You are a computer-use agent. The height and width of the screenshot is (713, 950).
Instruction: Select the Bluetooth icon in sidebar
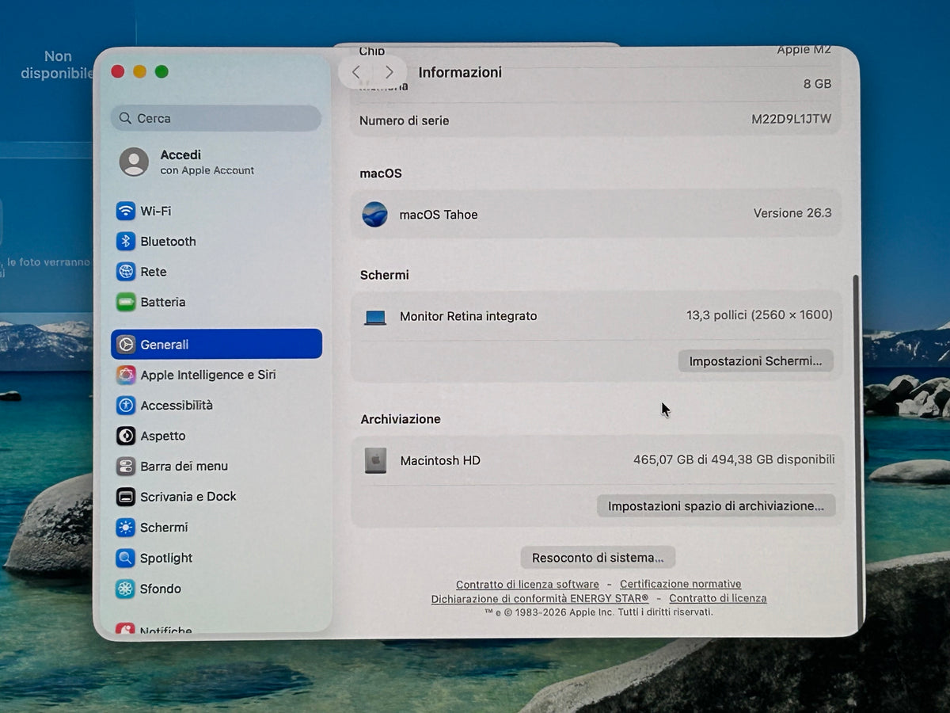[126, 241]
